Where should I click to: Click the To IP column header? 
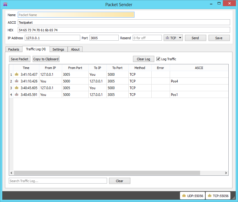97,68
